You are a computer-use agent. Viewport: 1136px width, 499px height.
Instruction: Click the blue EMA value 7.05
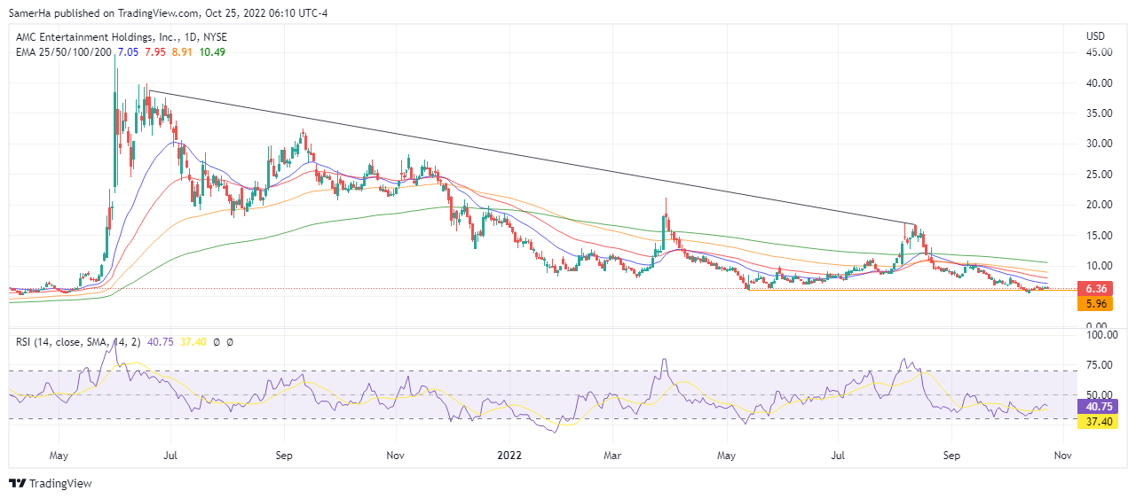pos(129,52)
